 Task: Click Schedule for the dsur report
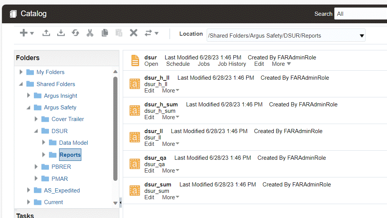pos(178,64)
